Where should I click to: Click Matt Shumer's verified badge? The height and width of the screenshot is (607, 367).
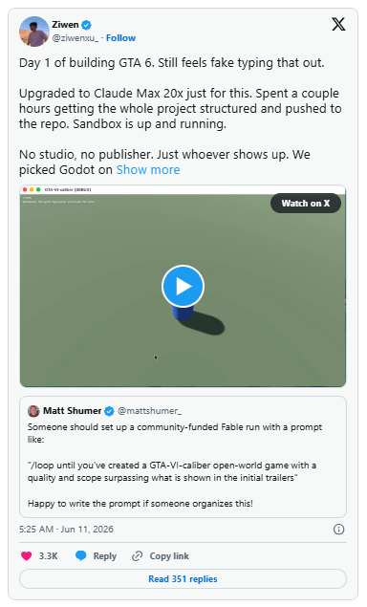click(109, 411)
